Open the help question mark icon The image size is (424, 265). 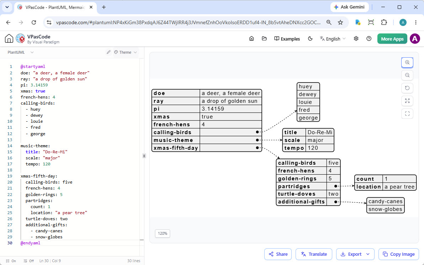point(369,39)
